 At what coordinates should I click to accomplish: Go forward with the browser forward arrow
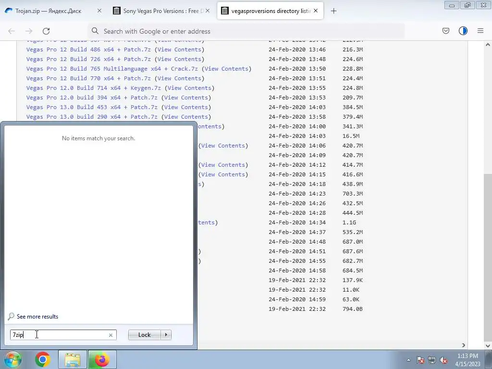click(x=29, y=31)
